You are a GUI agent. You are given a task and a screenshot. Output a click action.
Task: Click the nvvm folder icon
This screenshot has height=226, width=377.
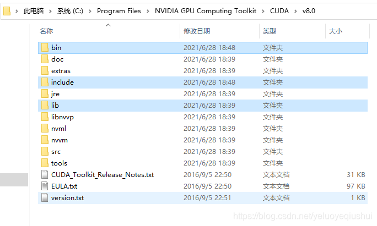[45, 140]
